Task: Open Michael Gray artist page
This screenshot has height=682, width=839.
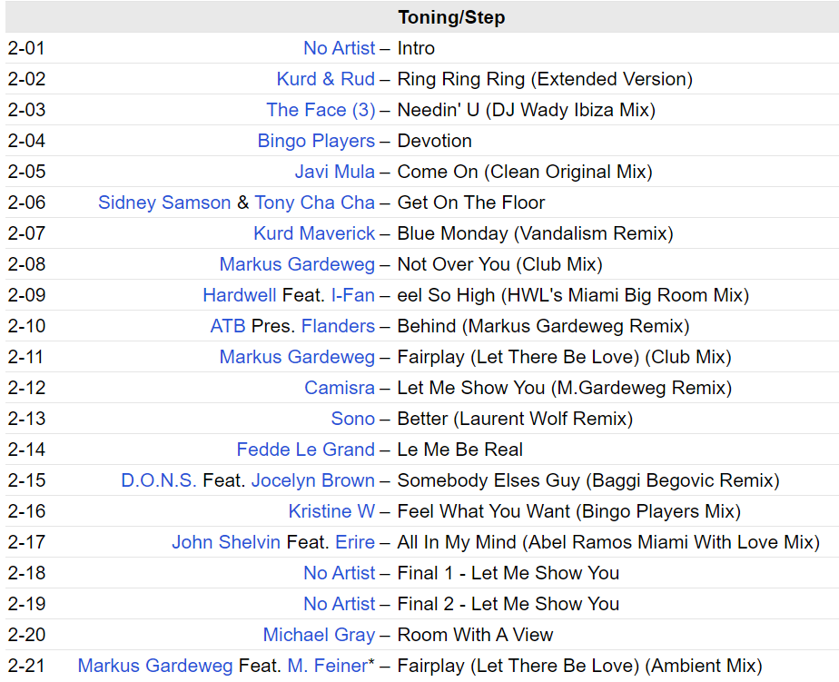Action: pyautogui.click(x=319, y=635)
